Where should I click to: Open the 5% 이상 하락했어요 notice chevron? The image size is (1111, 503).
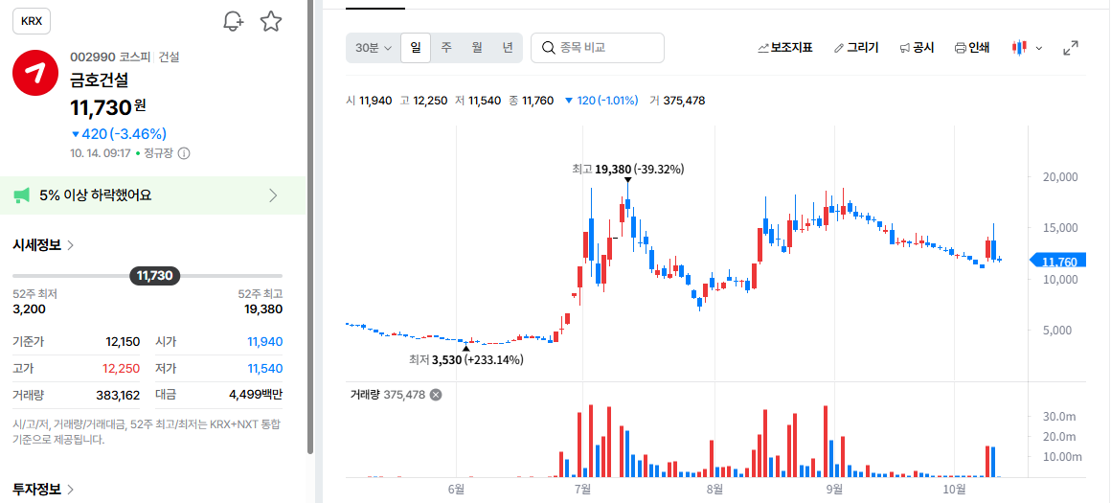click(x=274, y=195)
